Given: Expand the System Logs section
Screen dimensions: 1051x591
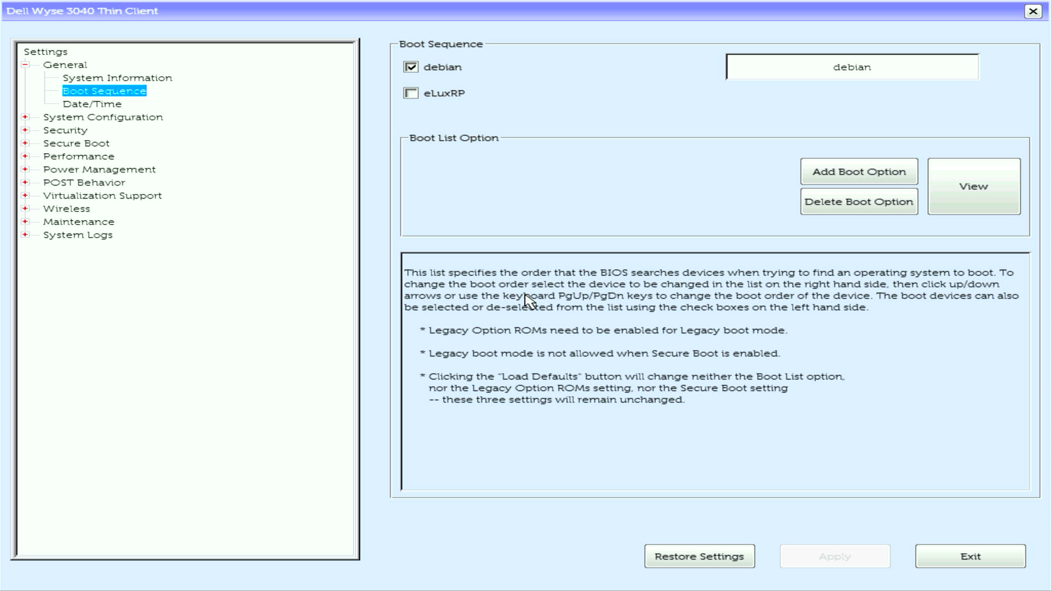Looking at the screenshot, I should click(x=25, y=235).
